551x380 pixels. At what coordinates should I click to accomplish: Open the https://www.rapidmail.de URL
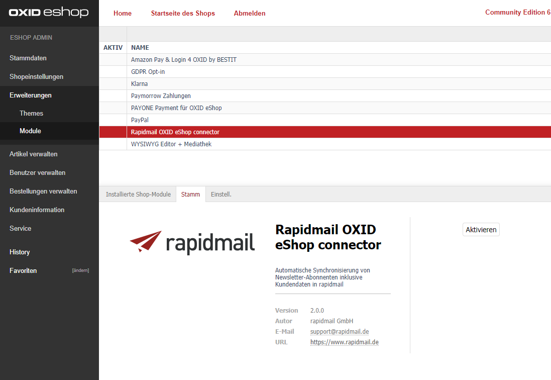pos(345,342)
